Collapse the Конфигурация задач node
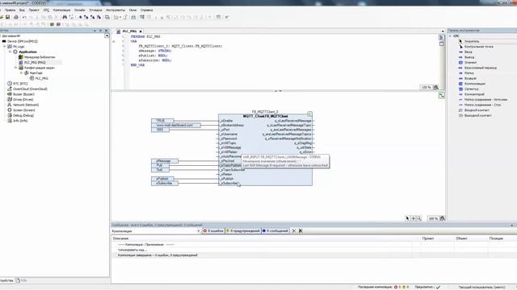The width and height of the screenshot is (517, 290). (x=15, y=68)
